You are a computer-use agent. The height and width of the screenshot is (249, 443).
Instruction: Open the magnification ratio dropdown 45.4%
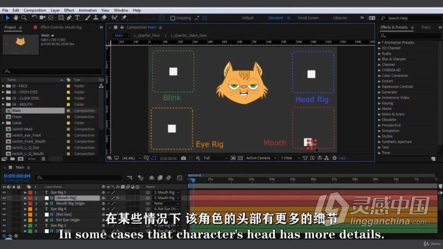point(131,158)
